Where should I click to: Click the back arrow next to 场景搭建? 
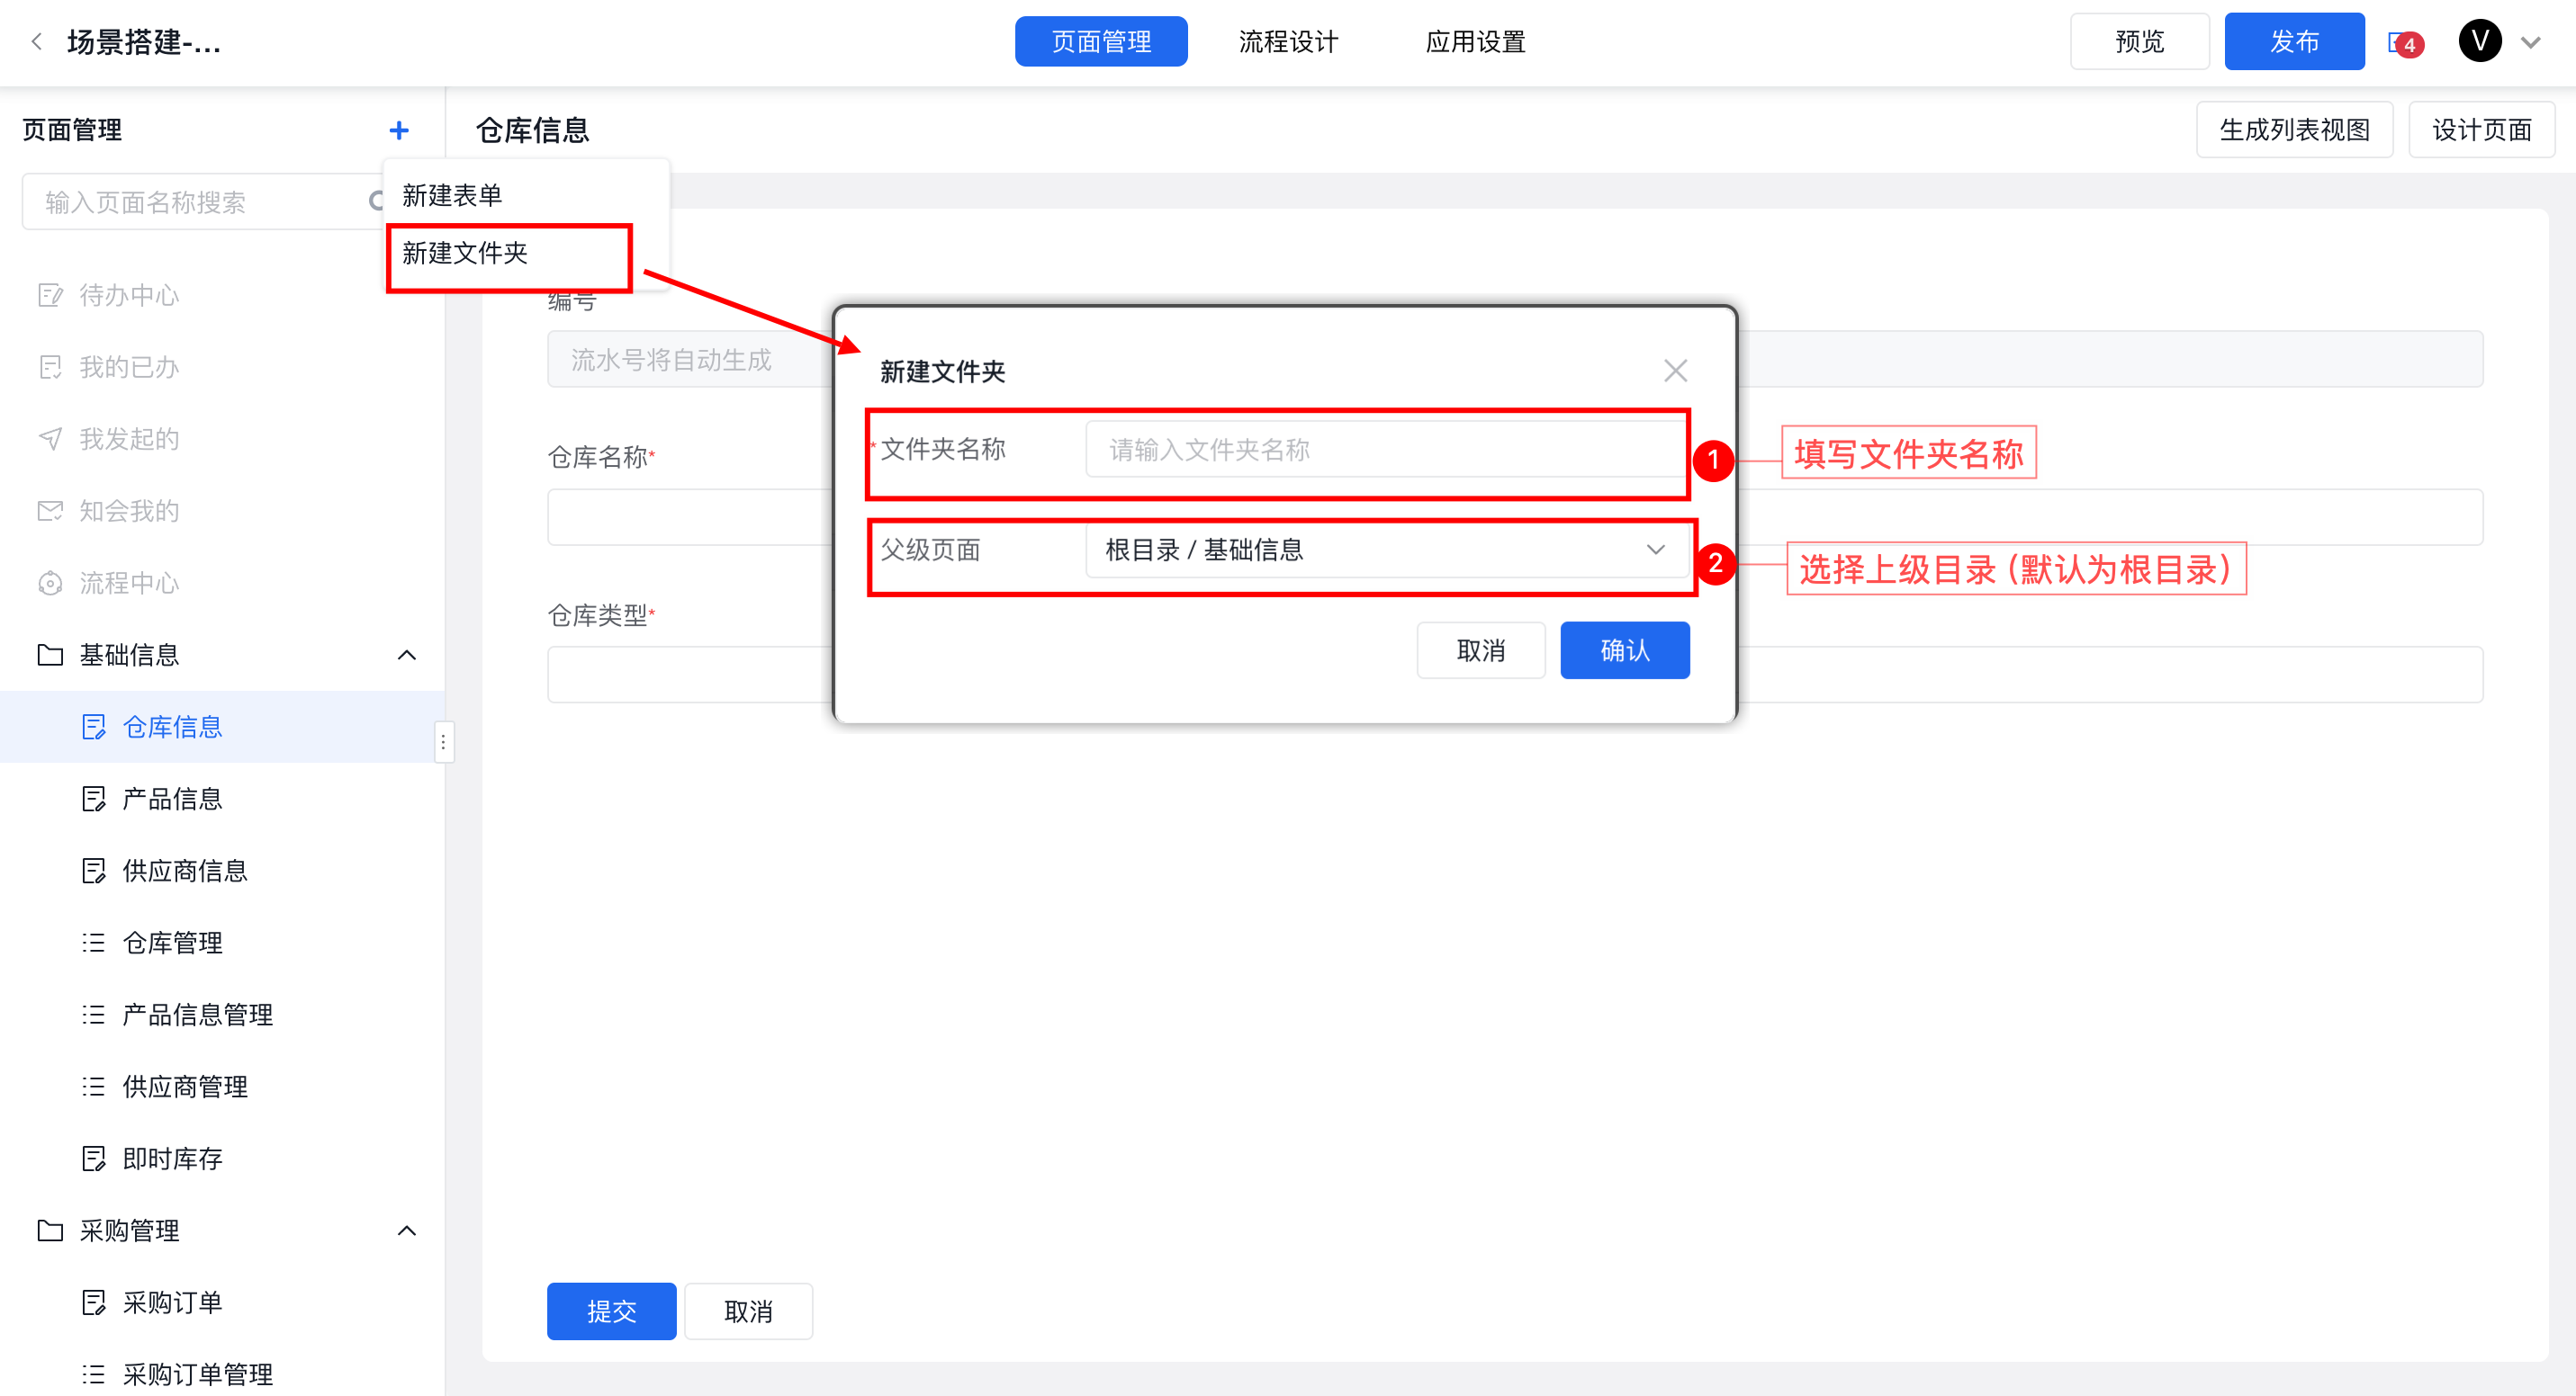[x=37, y=42]
